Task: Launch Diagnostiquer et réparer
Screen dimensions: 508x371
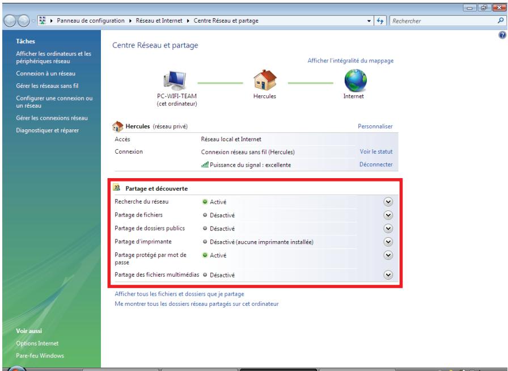Action: (47, 130)
